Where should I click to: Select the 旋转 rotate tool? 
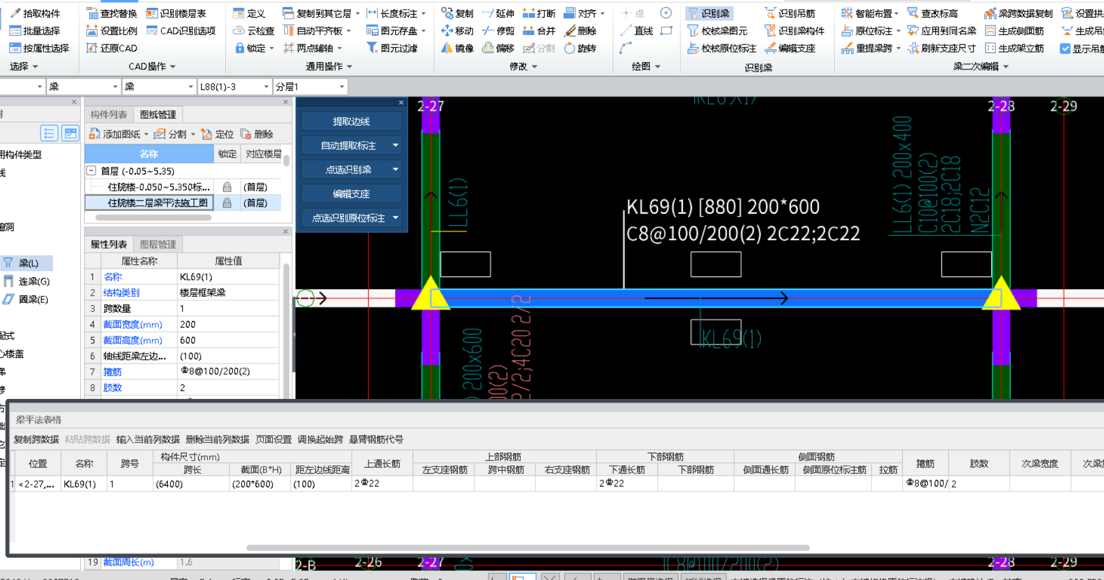pos(580,48)
